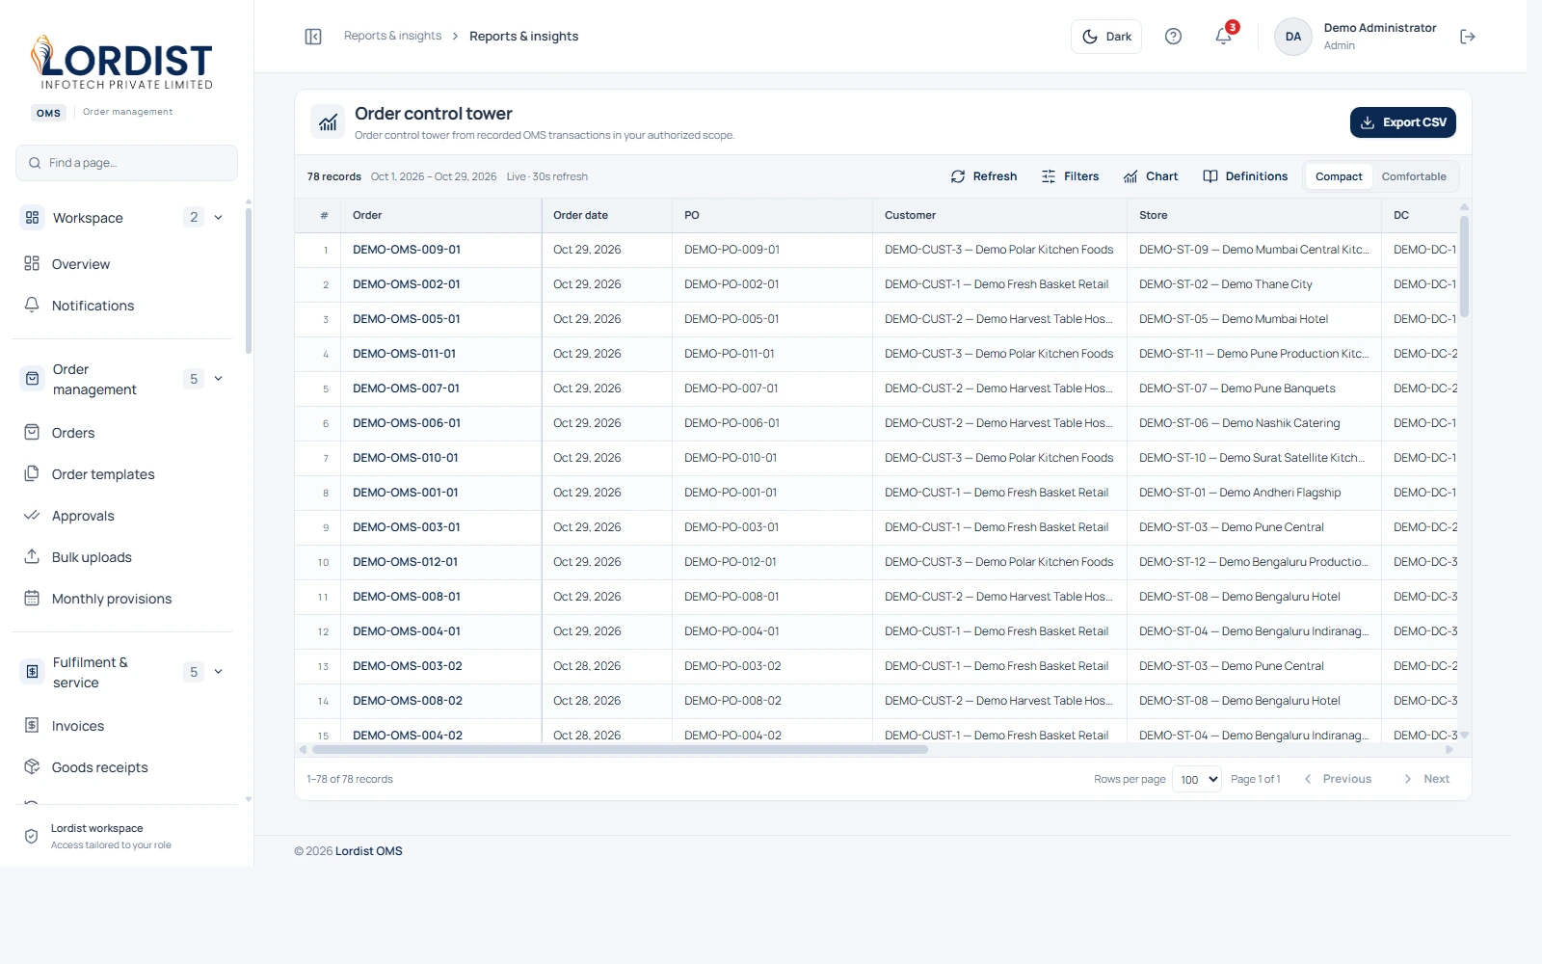
Task: Click the Approvals double-check icon
Action: click(32, 515)
